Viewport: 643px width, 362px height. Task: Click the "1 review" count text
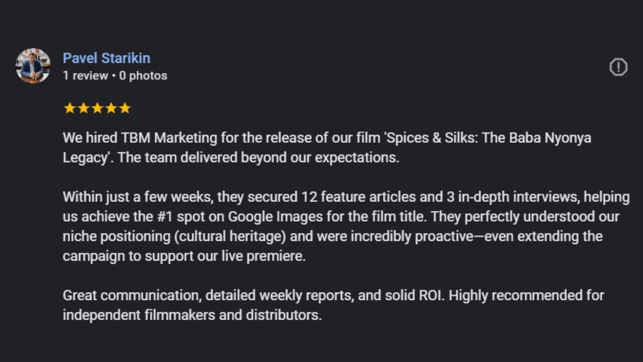(x=85, y=76)
